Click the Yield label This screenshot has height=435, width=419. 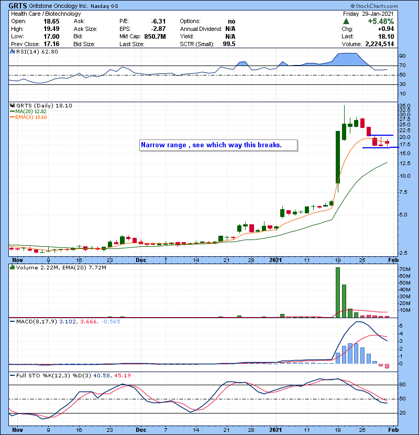[186, 36]
